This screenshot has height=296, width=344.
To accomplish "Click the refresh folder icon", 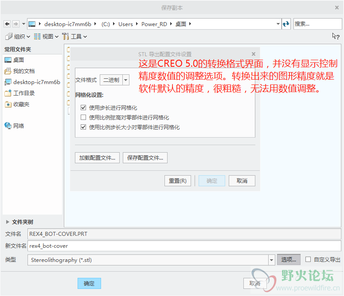I will (x=286, y=24).
